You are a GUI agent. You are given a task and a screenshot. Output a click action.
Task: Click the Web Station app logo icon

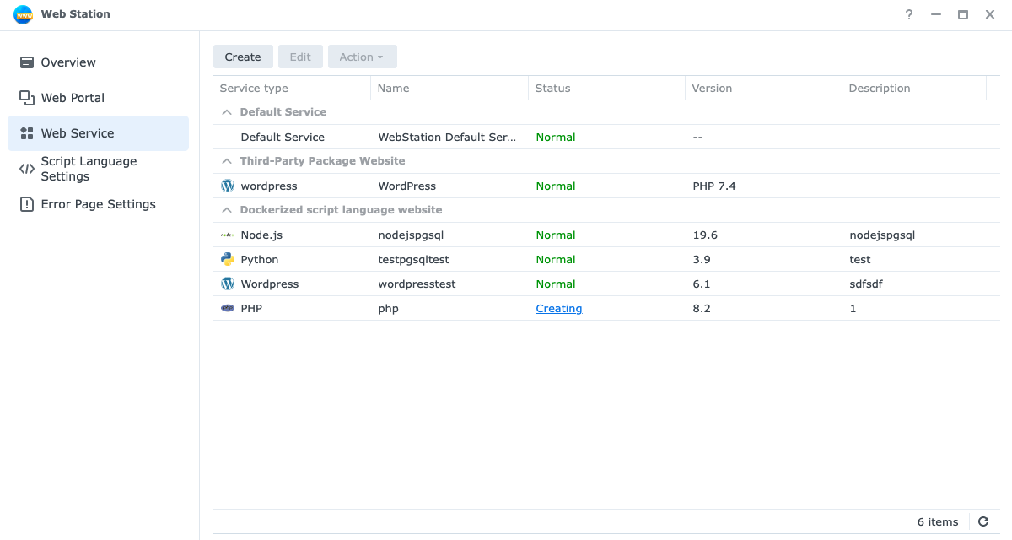point(23,14)
